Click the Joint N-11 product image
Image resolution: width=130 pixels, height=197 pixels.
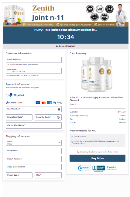pyautogui.click(x=97, y=74)
